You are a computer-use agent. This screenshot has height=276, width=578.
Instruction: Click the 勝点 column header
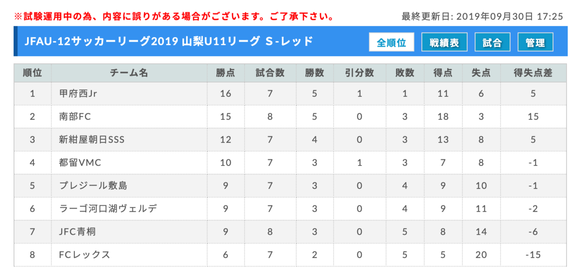pyautogui.click(x=226, y=73)
